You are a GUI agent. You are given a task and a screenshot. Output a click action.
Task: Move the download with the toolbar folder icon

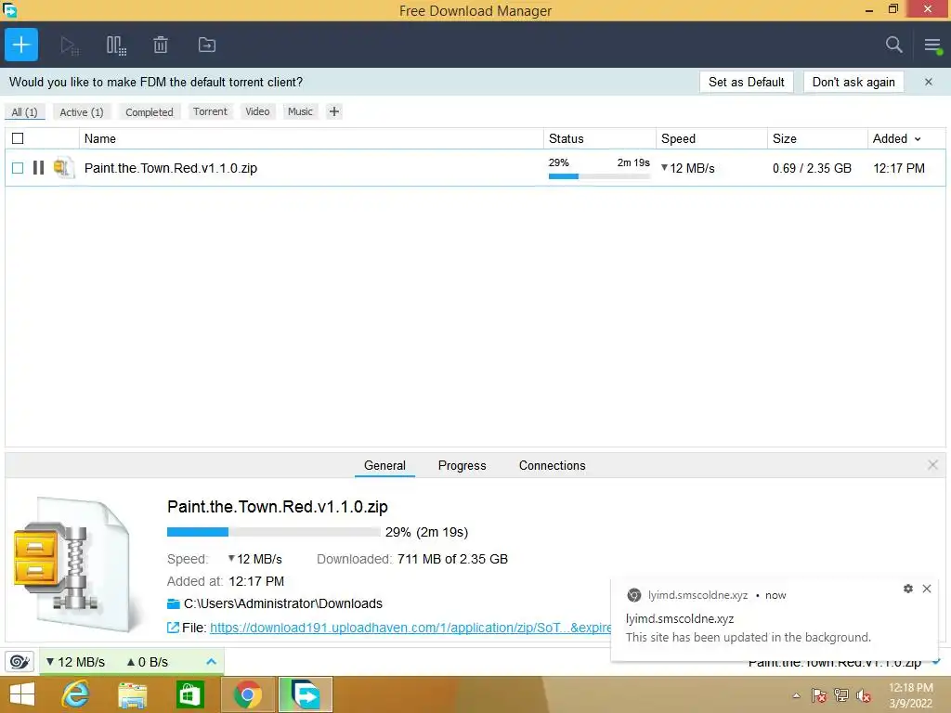(x=207, y=45)
